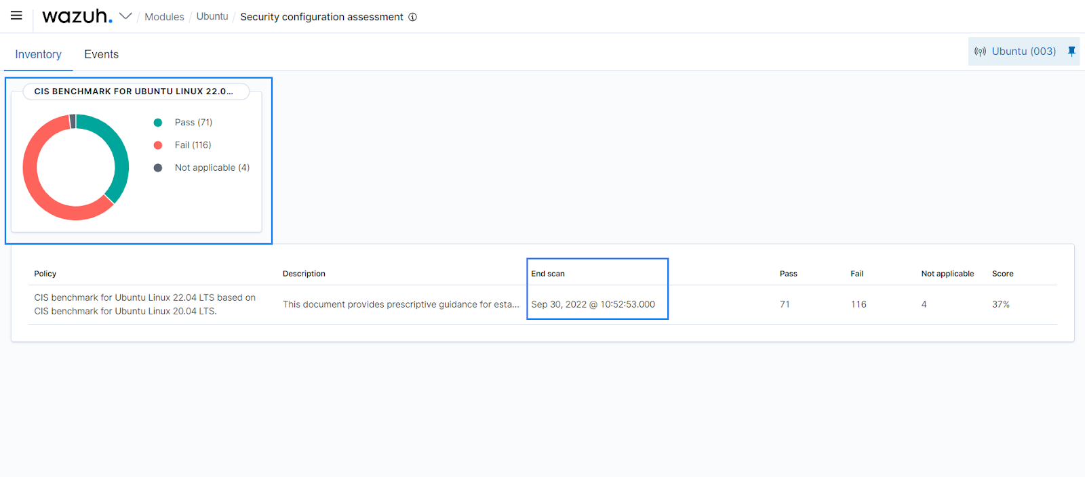Open the Ubuntu (003) agent selector
The width and height of the screenshot is (1085, 477).
(1024, 51)
